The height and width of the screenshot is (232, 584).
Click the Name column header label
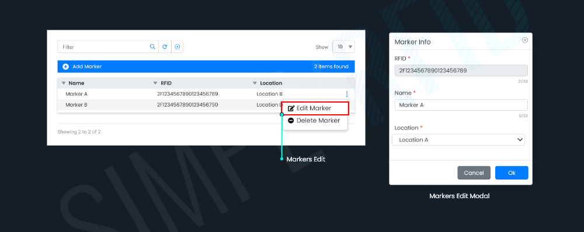tap(77, 83)
